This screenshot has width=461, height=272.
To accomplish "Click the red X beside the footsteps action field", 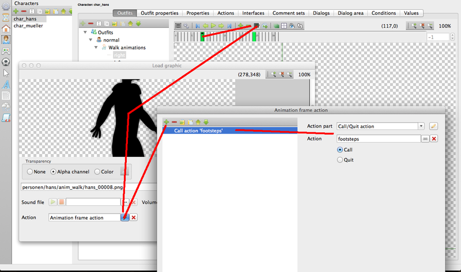I will pos(434,139).
